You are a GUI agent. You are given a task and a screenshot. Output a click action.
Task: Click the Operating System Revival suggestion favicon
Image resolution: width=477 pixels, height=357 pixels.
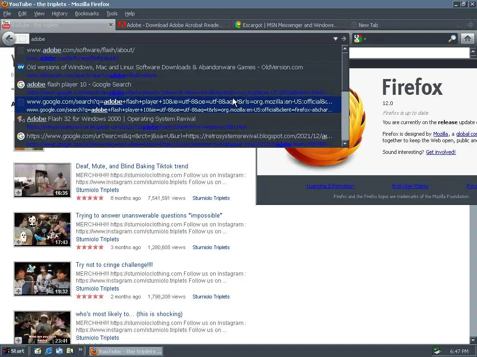pyautogui.click(x=20, y=119)
